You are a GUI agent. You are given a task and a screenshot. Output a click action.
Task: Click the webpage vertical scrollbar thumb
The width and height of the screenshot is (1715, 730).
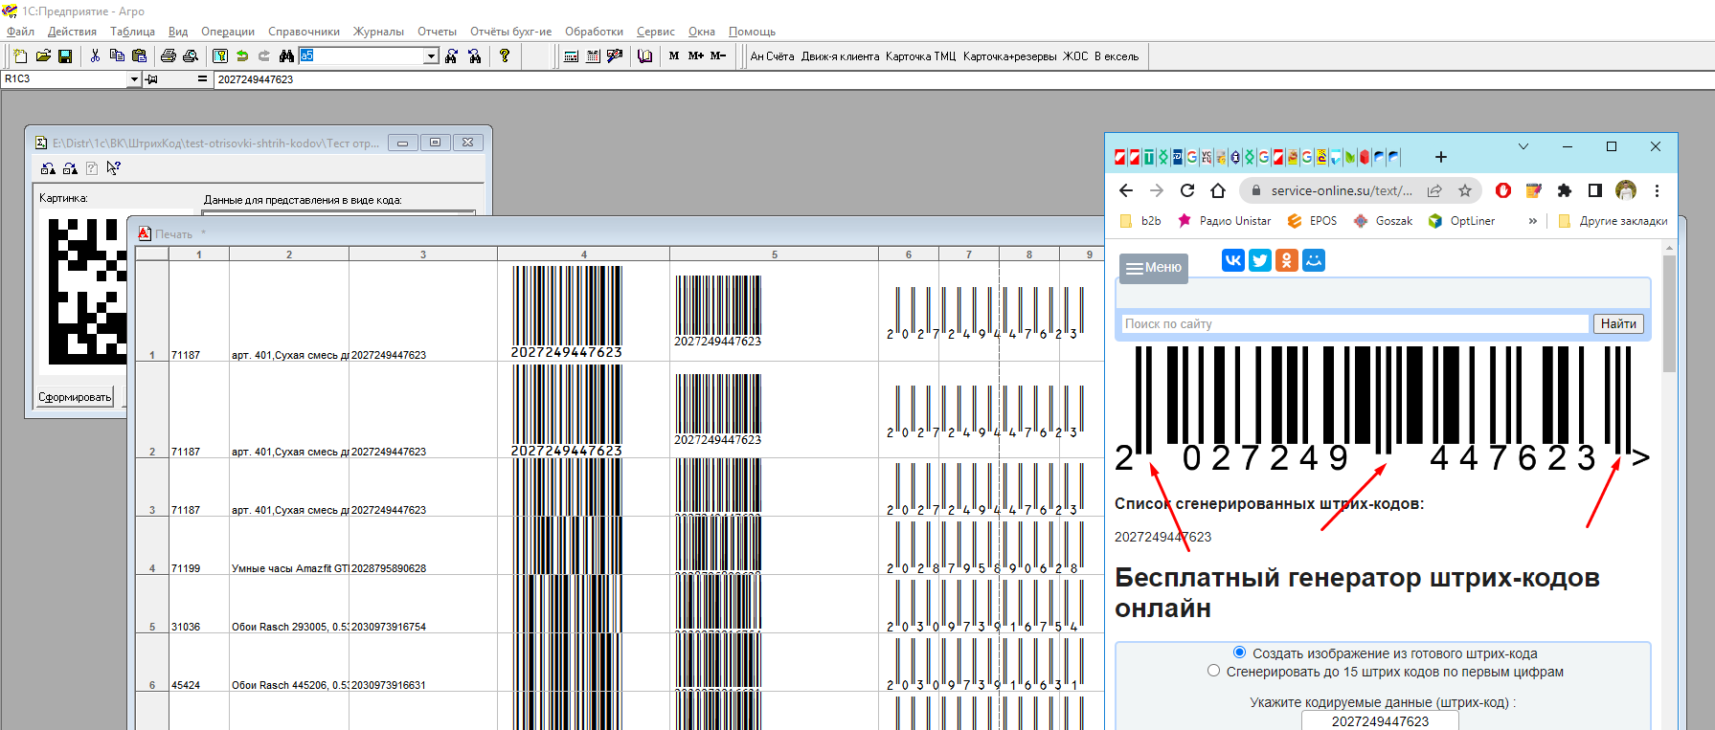(x=1669, y=314)
